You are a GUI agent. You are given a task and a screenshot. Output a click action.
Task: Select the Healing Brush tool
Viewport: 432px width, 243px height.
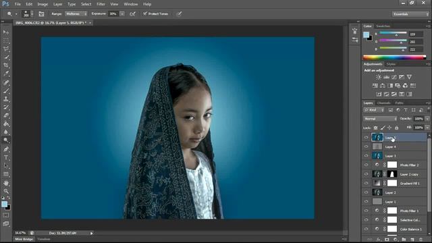[x=6, y=82]
